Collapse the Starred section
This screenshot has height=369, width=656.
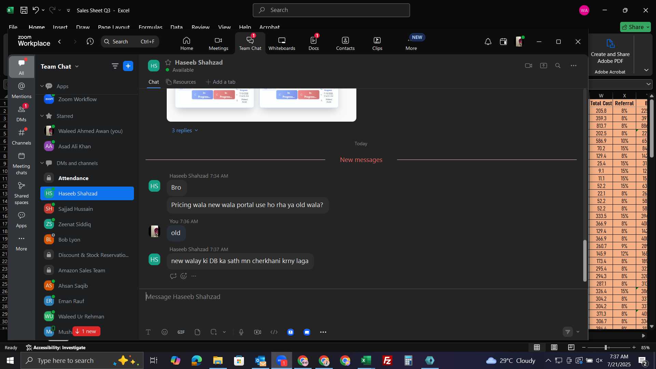pyautogui.click(x=42, y=116)
